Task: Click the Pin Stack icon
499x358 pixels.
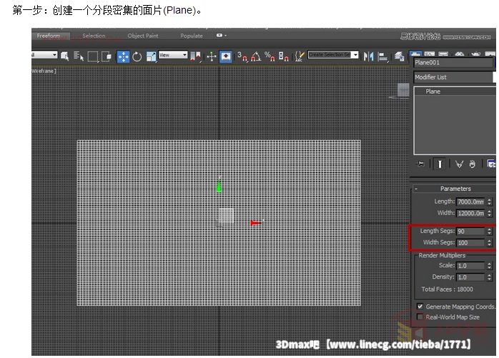Action: pyautogui.click(x=420, y=164)
